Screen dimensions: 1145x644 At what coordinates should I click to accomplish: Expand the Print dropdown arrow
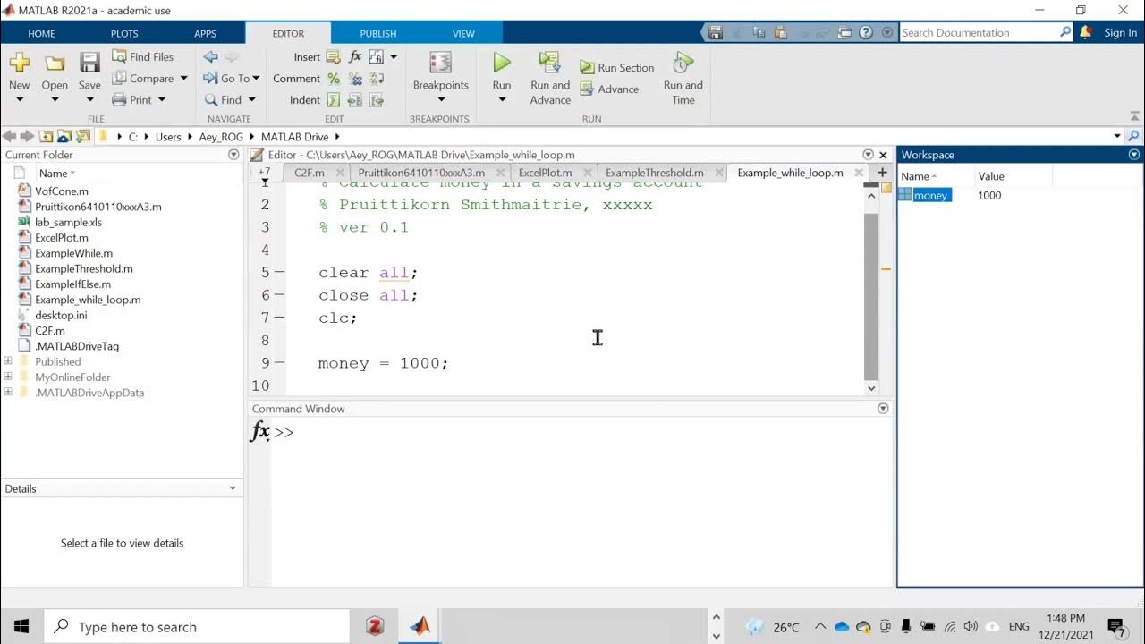point(162,99)
